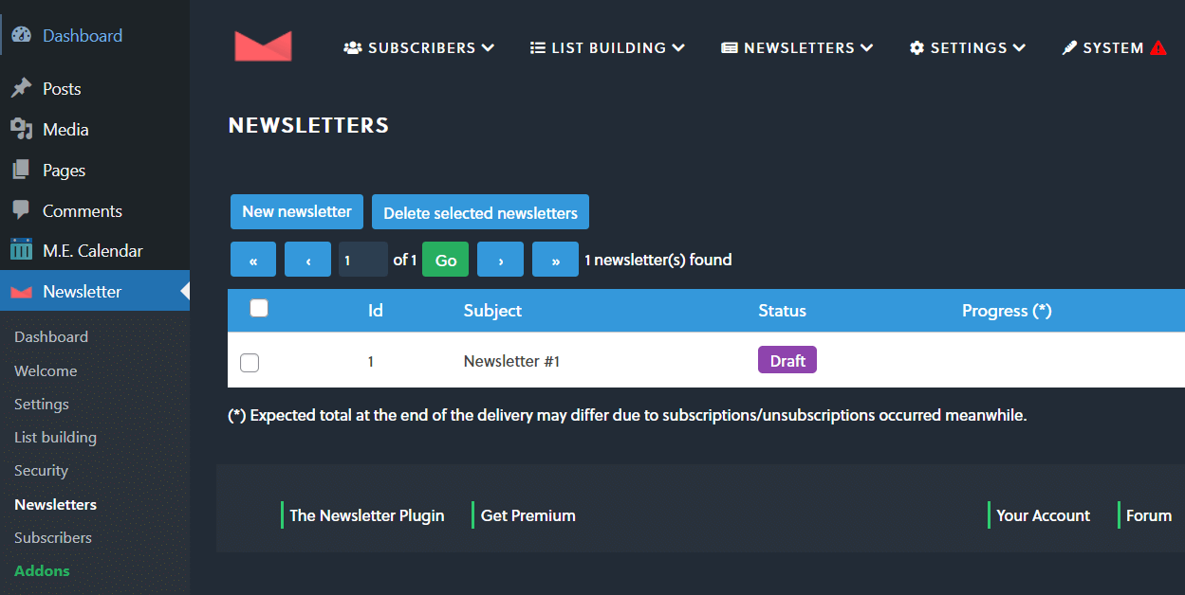Open the Get Premium footer link

528,515
